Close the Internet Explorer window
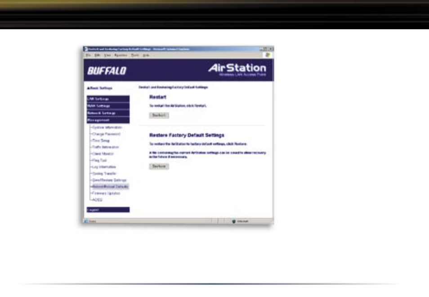The image size is (429, 297). 271,49
